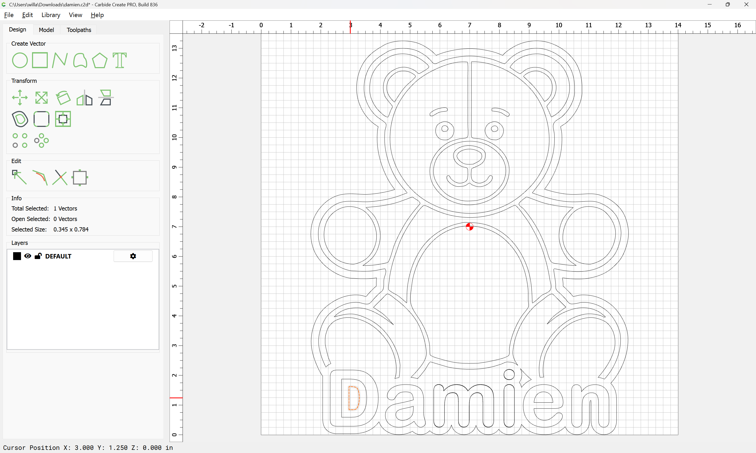The width and height of the screenshot is (756, 453).
Task: Choose the Create Curve tool
Action: (80, 60)
